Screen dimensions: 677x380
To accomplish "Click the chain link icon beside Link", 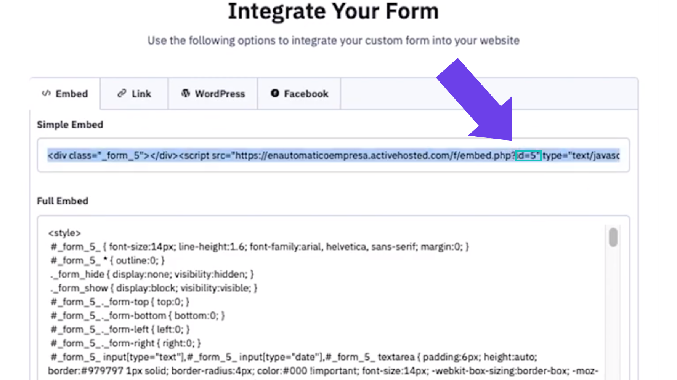I will pos(121,93).
